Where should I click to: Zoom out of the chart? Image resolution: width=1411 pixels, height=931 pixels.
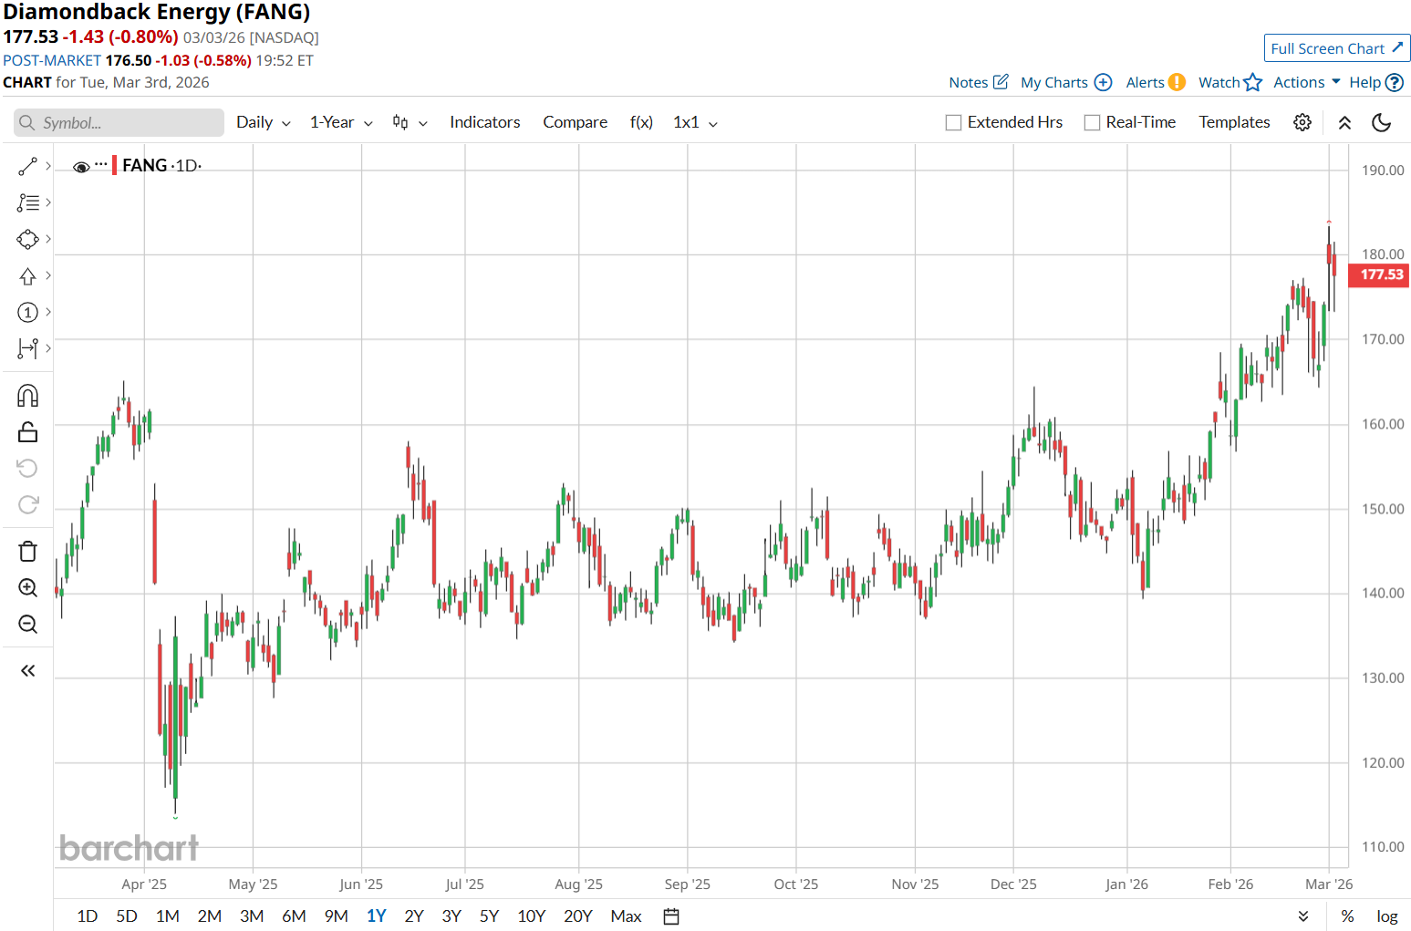tap(27, 624)
